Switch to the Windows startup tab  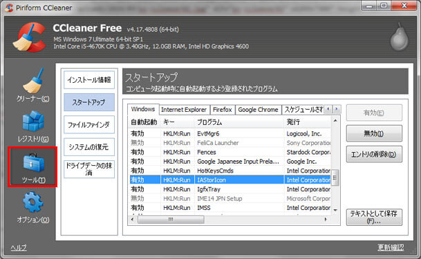click(x=143, y=109)
